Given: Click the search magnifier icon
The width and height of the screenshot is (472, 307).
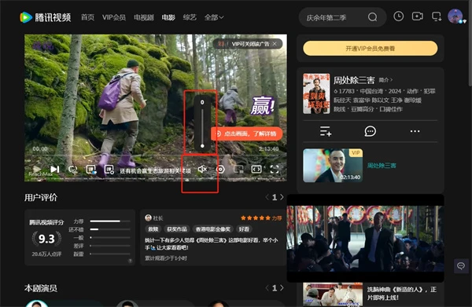Looking at the screenshot, I should (x=372, y=17).
